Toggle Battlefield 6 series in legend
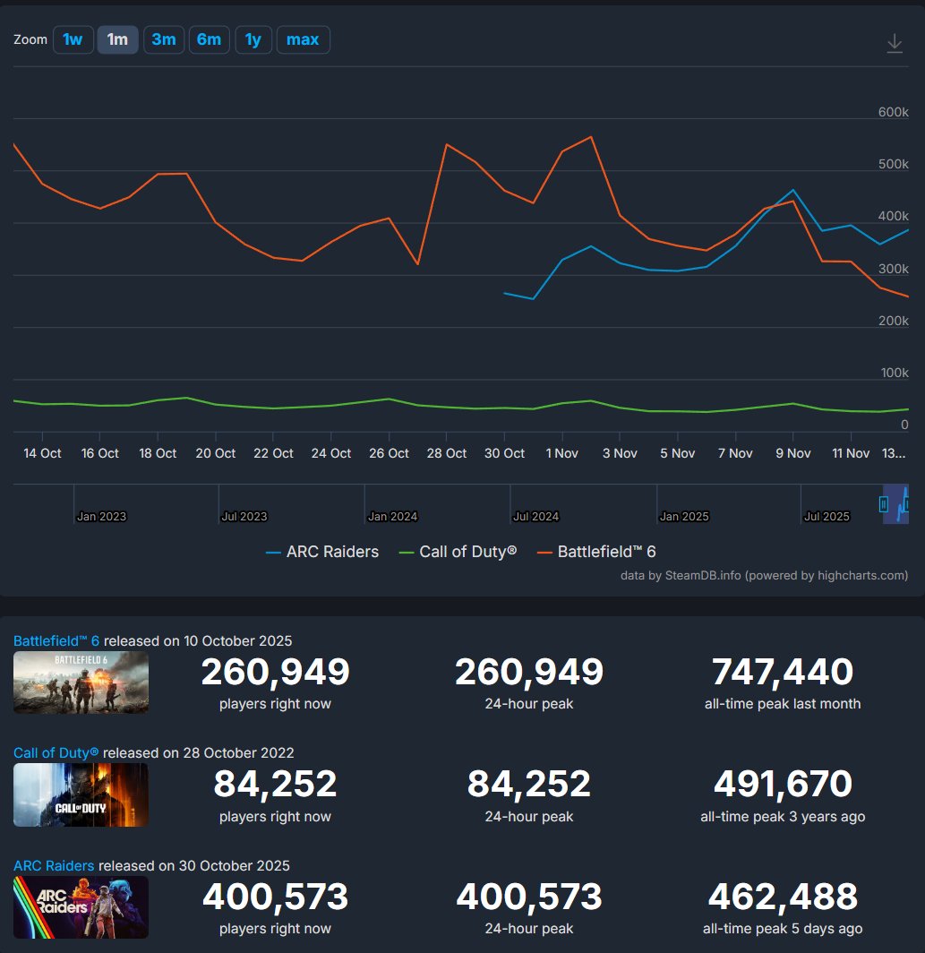The height and width of the screenshot is (953, 925). coord(596,552)
